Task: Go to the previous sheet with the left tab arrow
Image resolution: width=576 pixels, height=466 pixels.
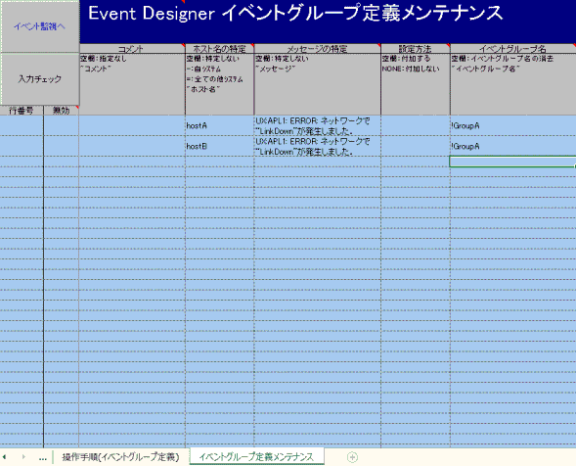Action: [x=5, y=457]
